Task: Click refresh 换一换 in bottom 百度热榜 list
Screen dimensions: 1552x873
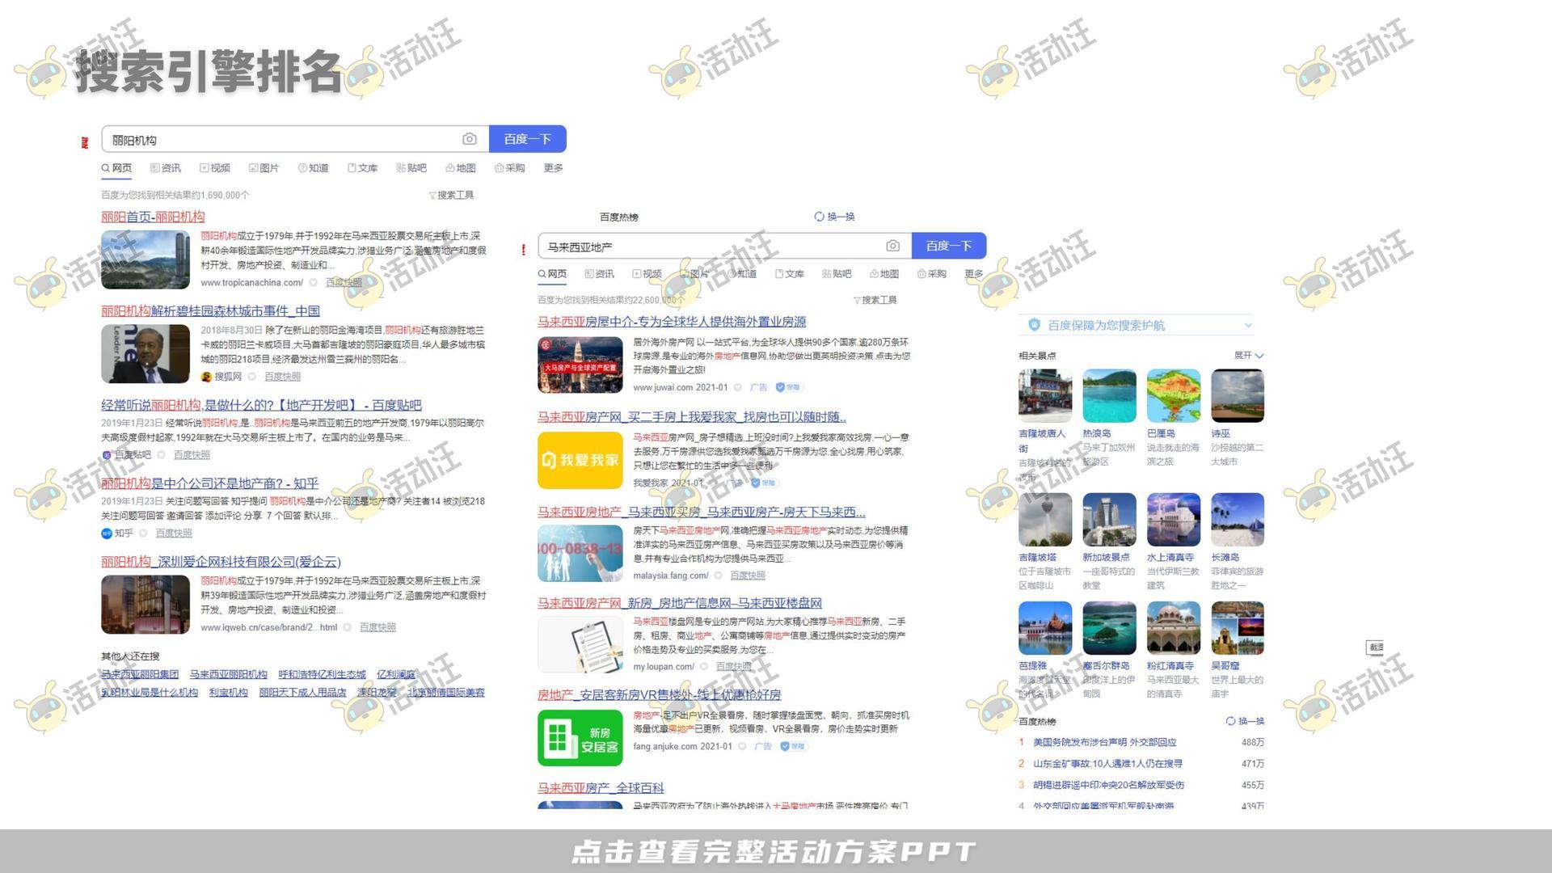Action: (1245, 721)
